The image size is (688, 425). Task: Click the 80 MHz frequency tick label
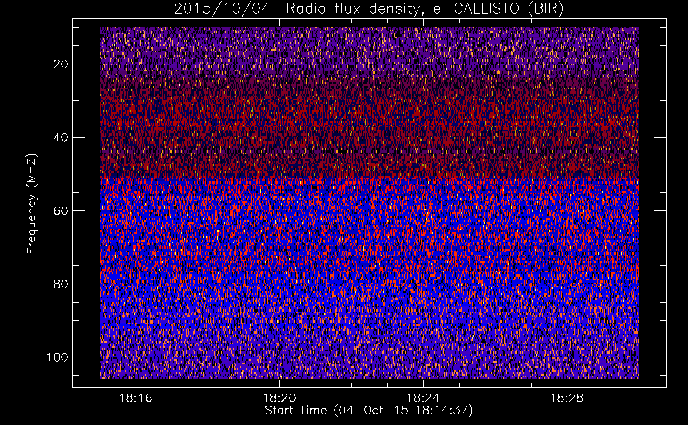[x=61, y=284]
